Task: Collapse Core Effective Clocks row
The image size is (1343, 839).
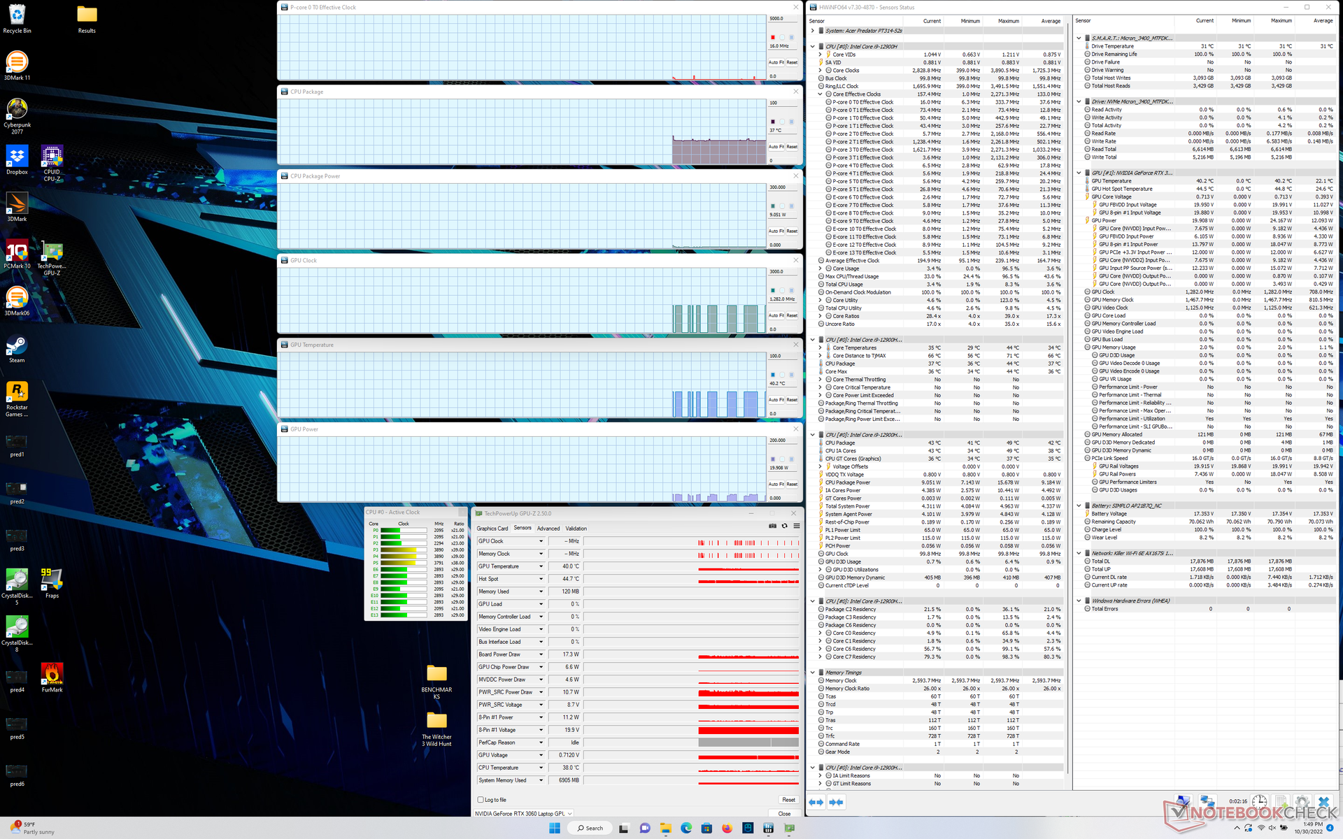Action: [x=820, y=94]
